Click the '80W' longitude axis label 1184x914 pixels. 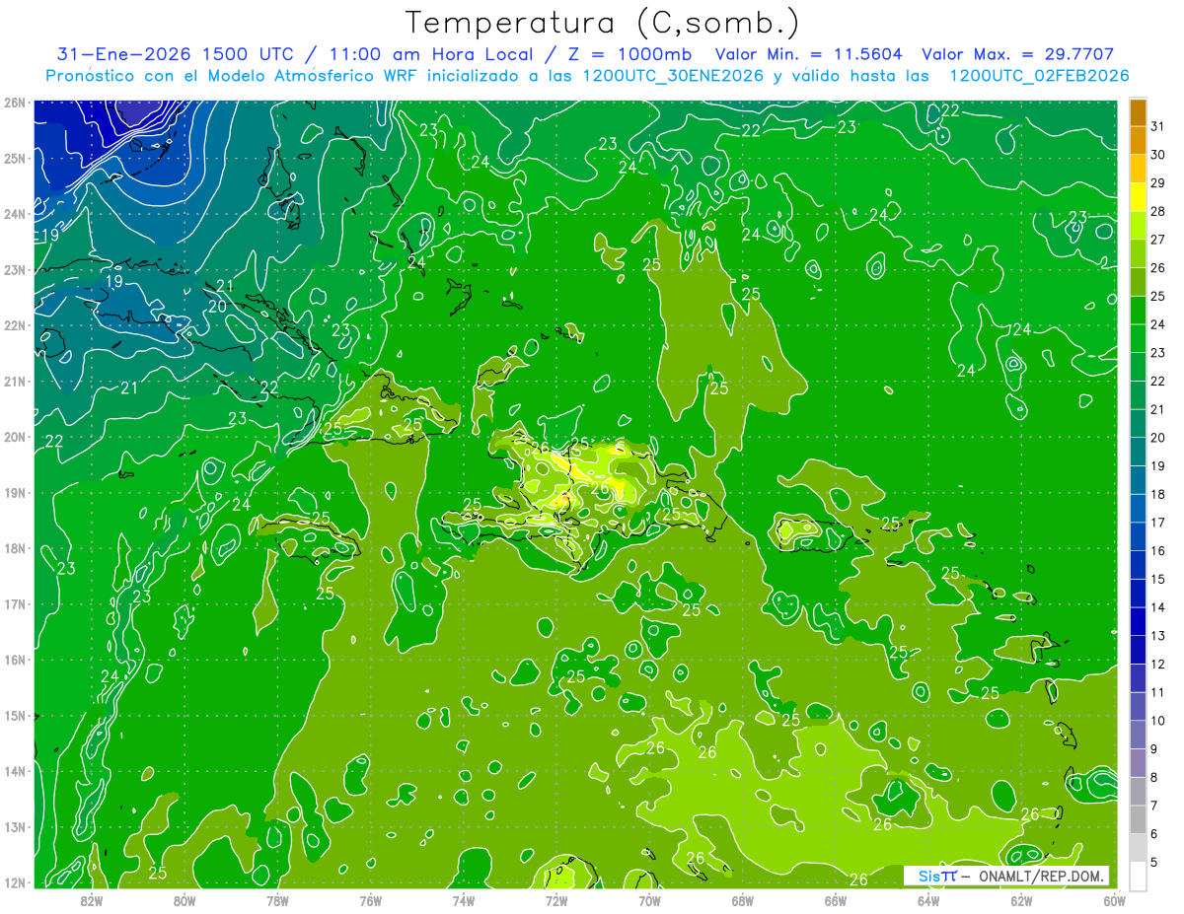(185, 900)
